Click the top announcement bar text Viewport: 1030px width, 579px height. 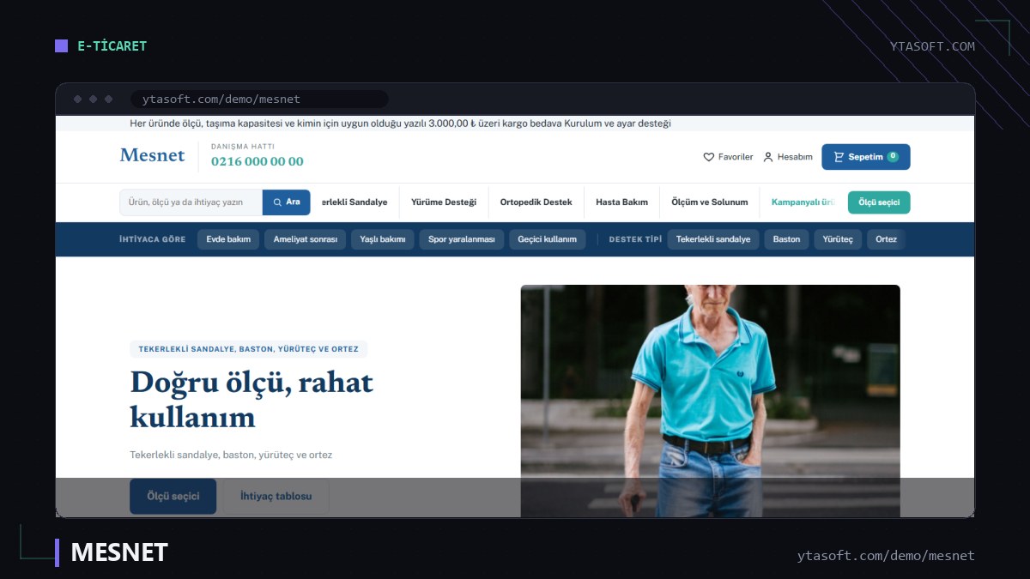[x=400, y=124]
